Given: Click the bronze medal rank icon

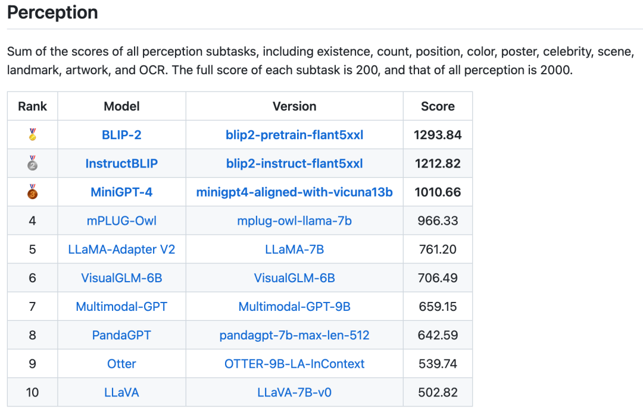Looking at the screenshot, I should click(32, 192).
